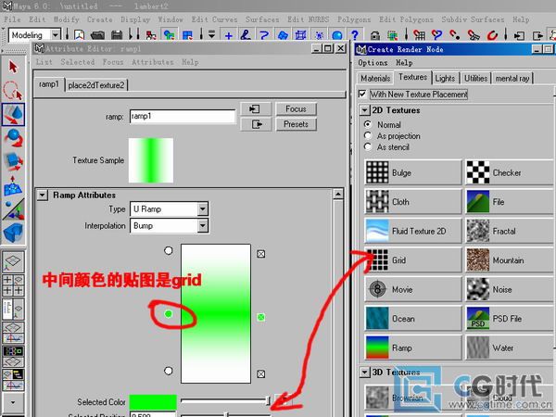Select the top ramp color handle
556x417 pixels.
point(169,251)
